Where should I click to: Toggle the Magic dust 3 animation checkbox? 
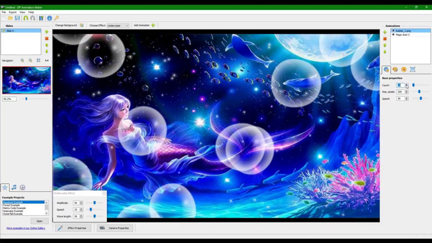393,35
